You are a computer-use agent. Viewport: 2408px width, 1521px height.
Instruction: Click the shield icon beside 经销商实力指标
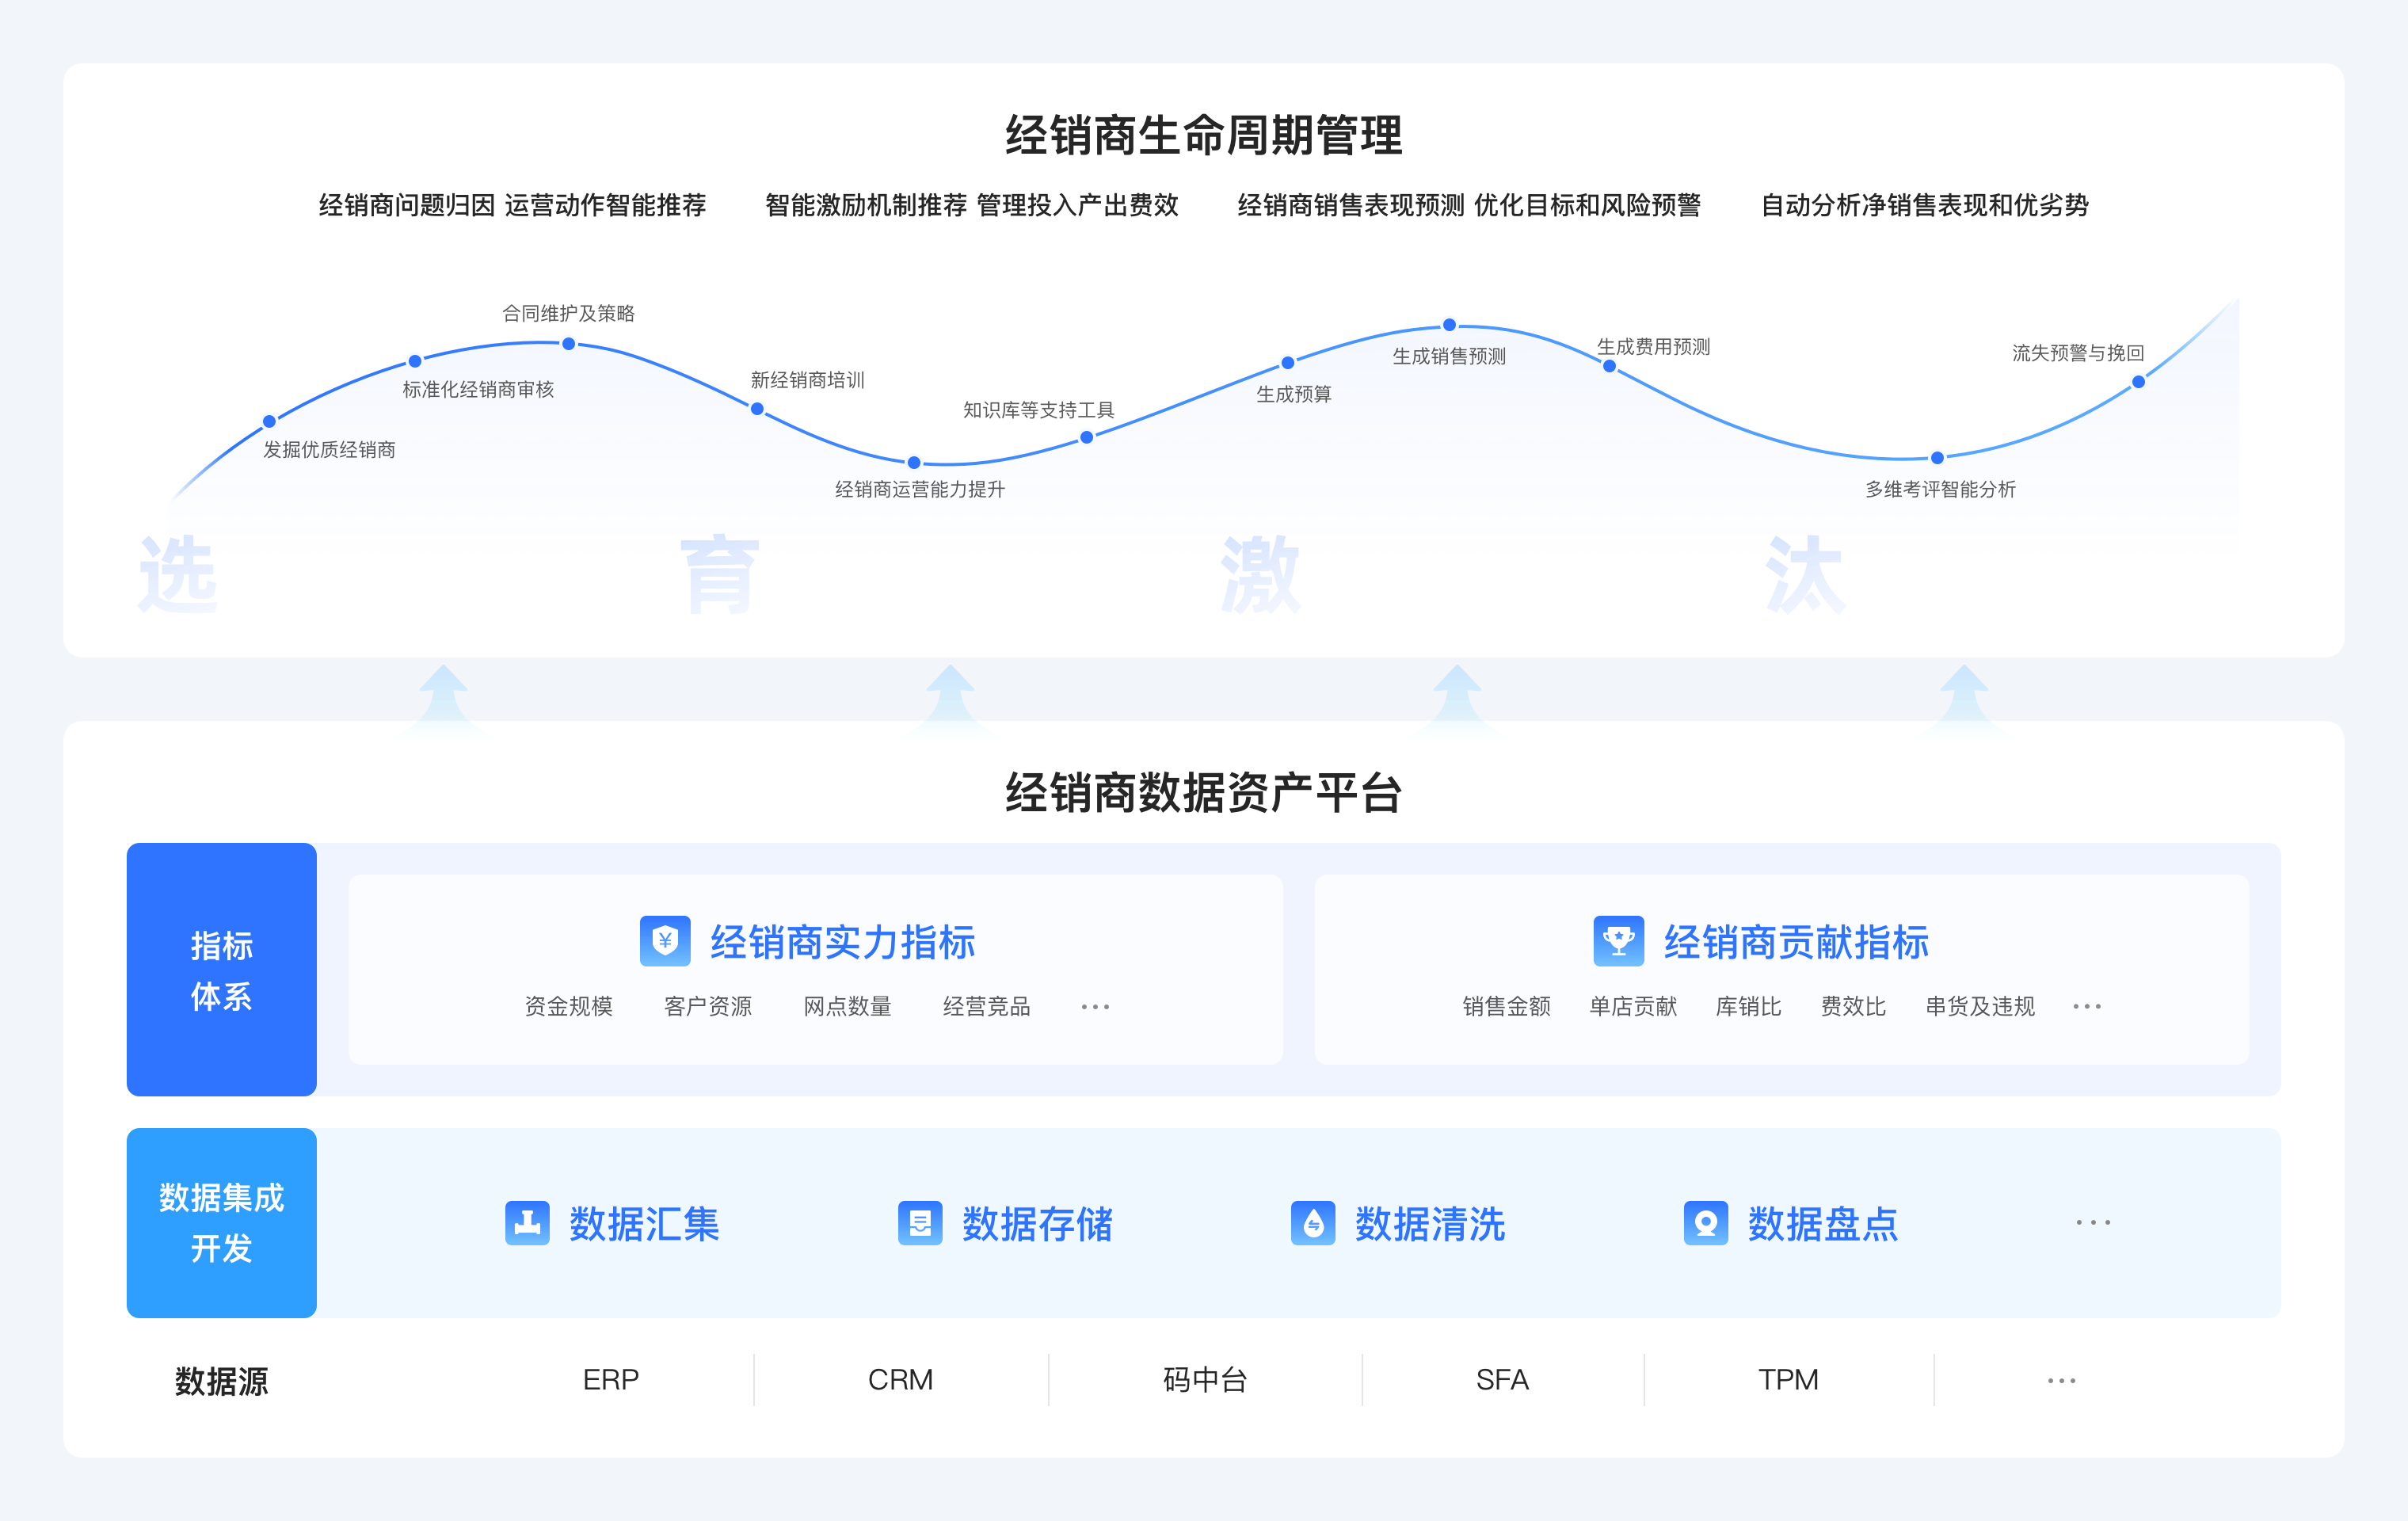point(665,941)
